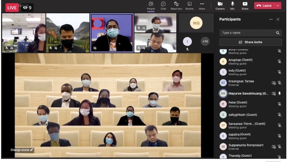Image resolution: width=287 pixels, height=162 pixels.
Task: Click the LIVE indicator badge
Action: [x=12, y=8]
